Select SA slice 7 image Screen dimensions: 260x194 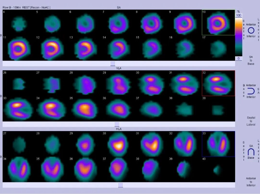[x=118, y=23]
